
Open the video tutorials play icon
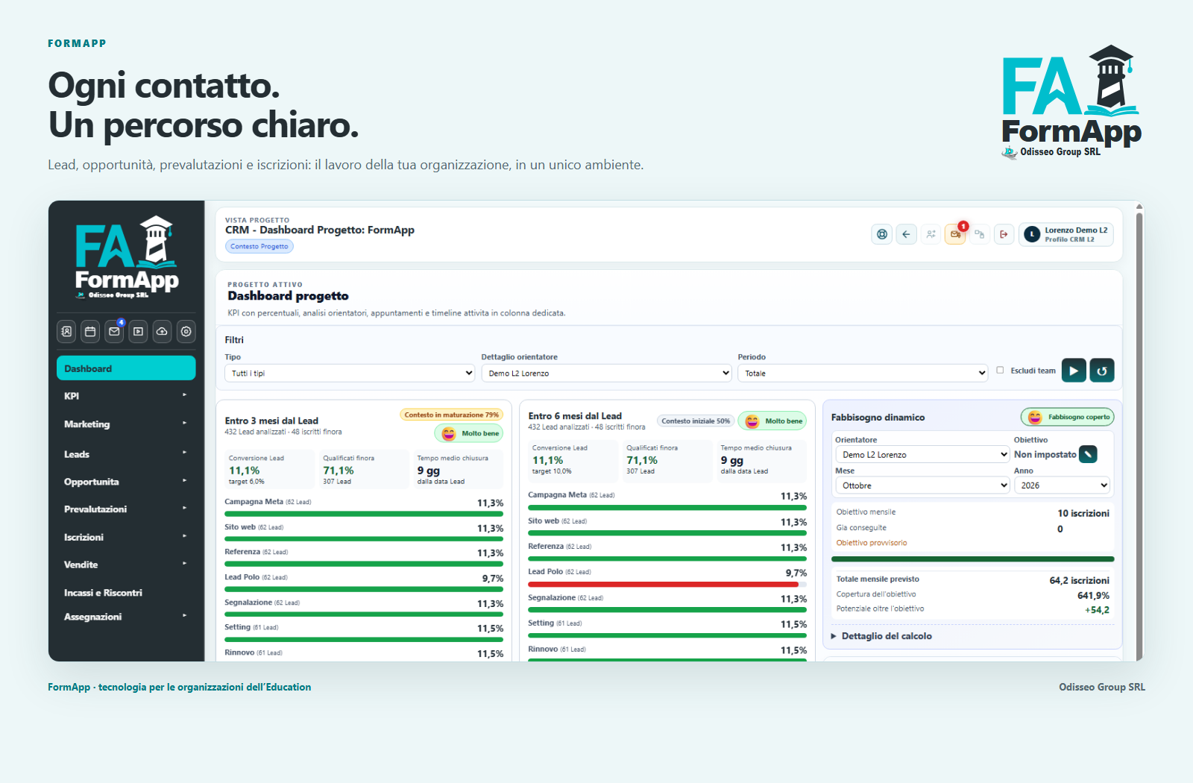(x=138, y=332)
